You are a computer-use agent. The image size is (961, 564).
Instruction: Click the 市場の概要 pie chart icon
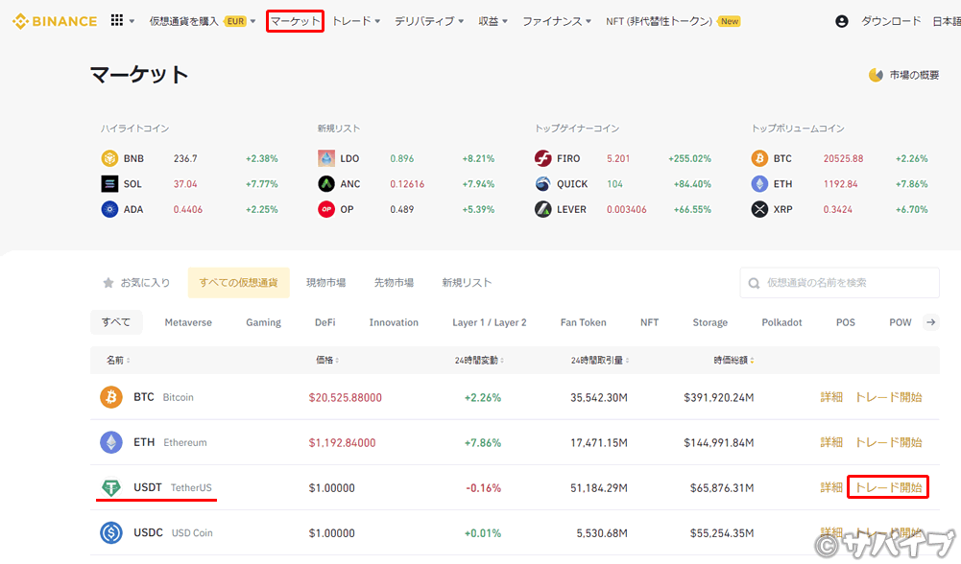click(x=876, y=76)
